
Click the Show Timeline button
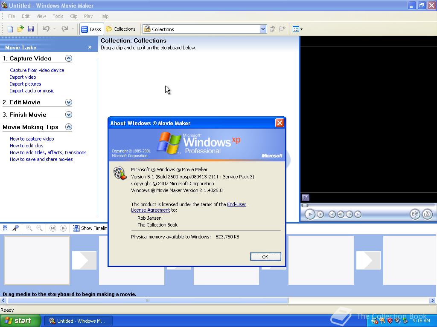point(90,228)
